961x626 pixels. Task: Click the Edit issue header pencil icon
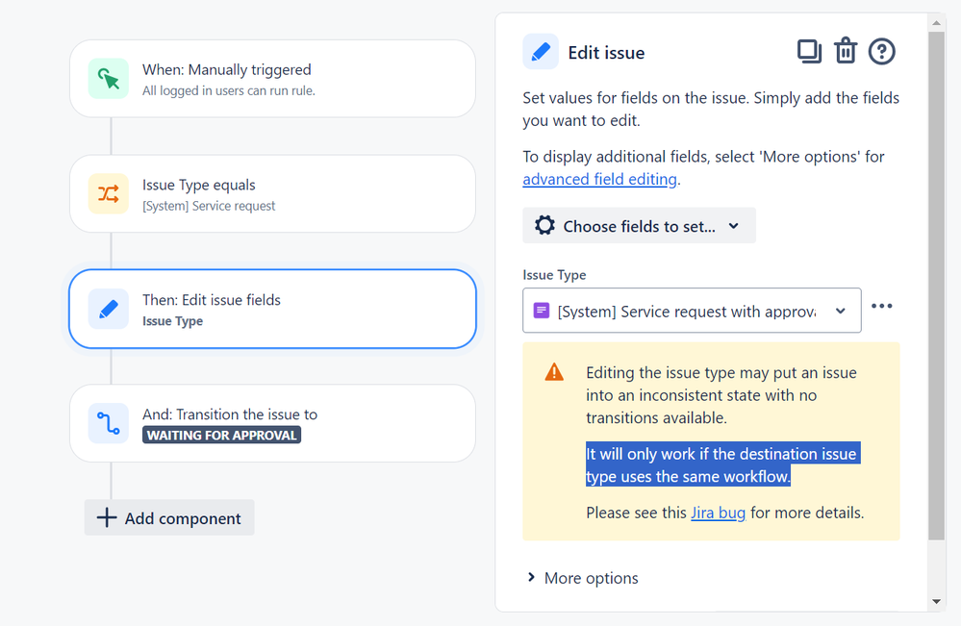pos(541,52)
